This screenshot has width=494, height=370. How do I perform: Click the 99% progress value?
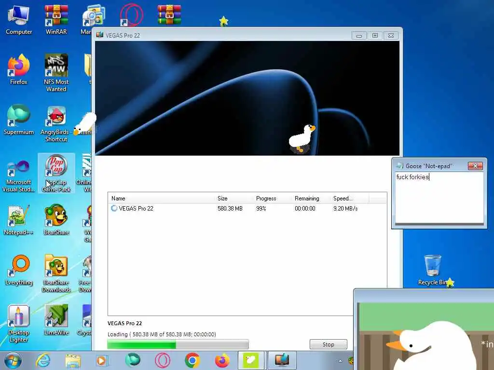click(261, 208)
